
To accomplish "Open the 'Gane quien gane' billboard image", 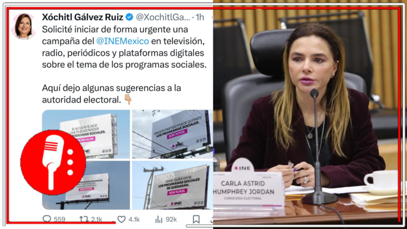I will pyautogui.click(x=173, y=185).
